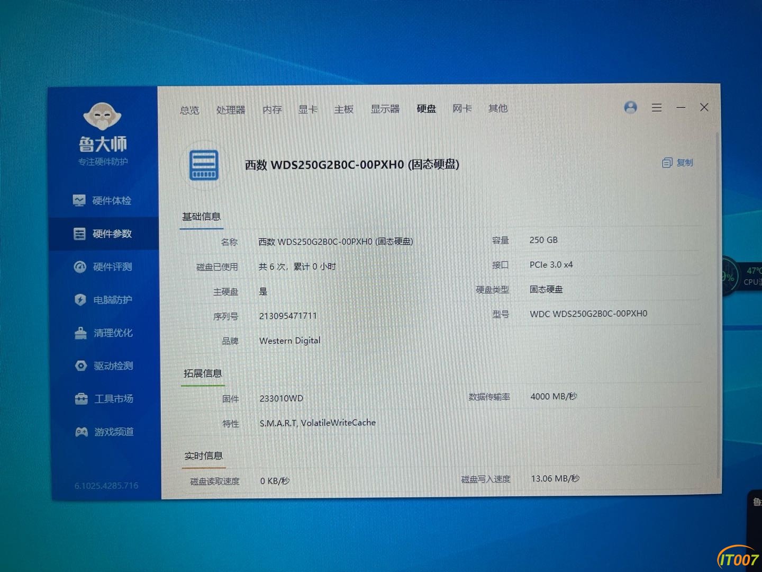Switch to the 显卡 graphics tab
Viewport: 762px width, 572px height.
(x=307, y=109)
